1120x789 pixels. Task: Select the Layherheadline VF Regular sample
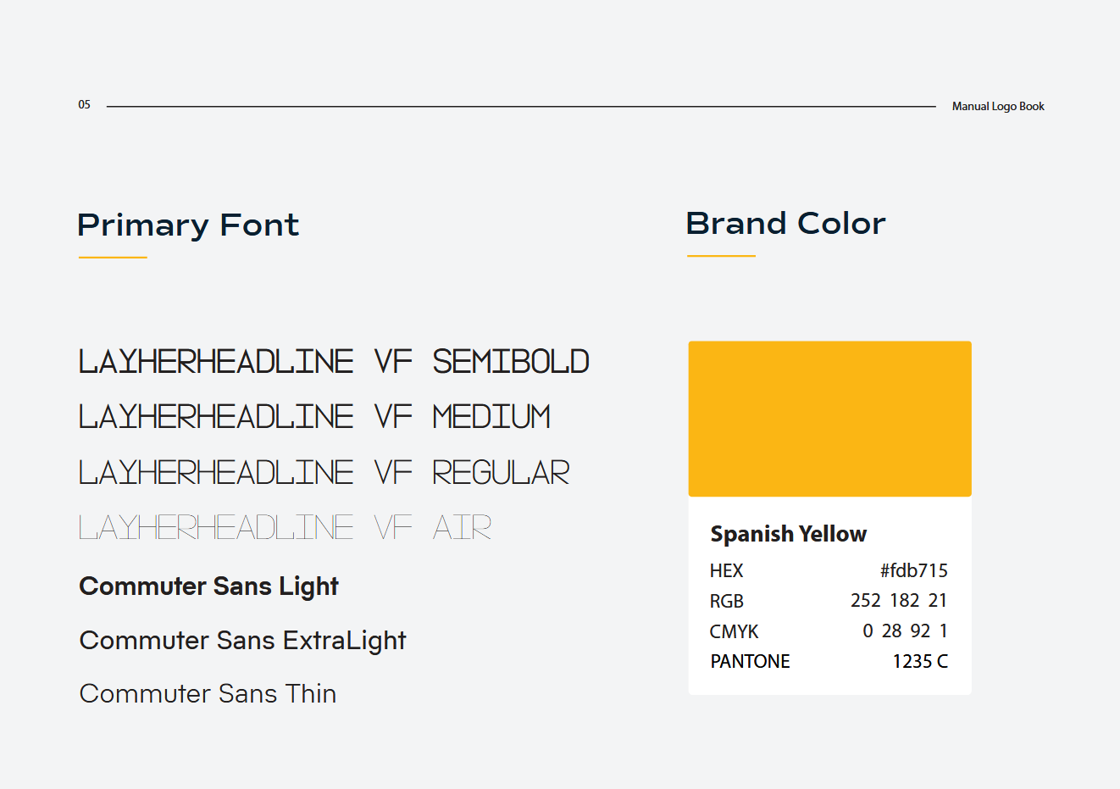point(324,473)
